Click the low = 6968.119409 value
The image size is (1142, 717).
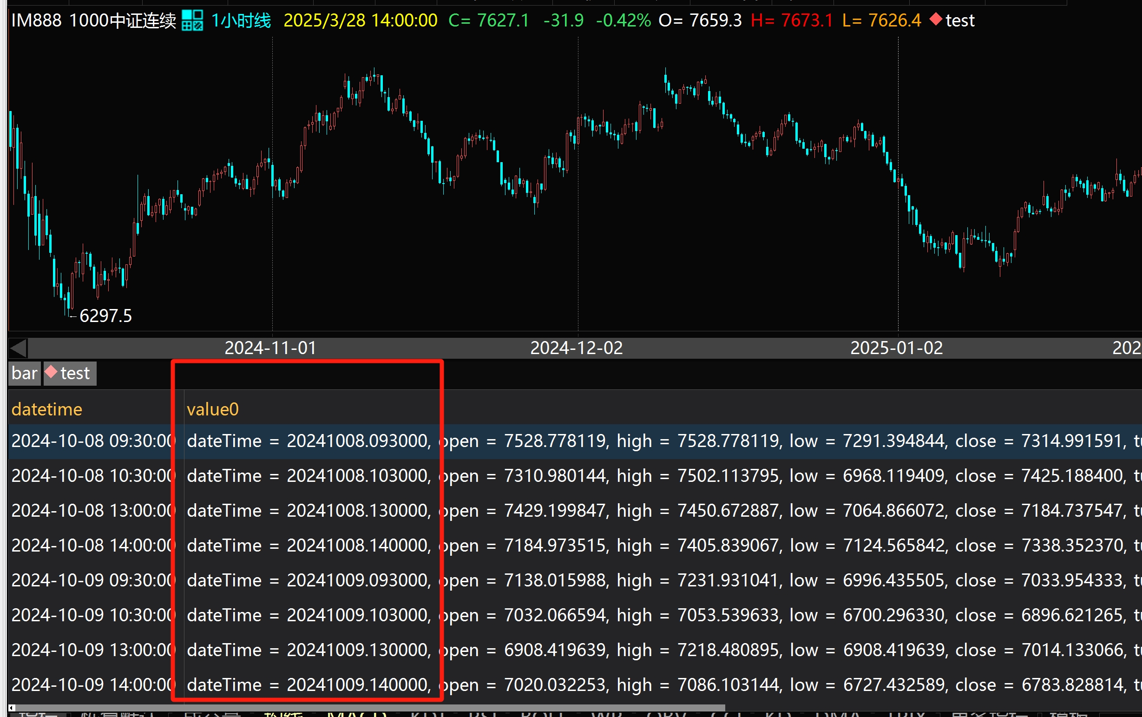click(868, 476)
